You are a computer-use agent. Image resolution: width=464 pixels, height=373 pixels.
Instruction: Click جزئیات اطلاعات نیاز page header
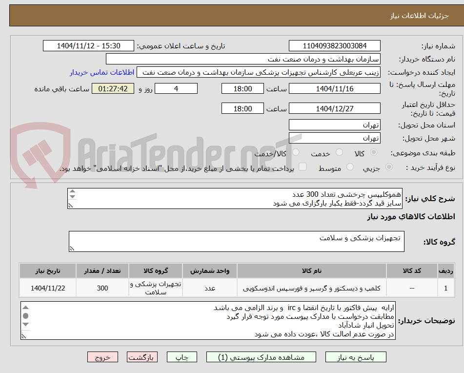point(419,16)
